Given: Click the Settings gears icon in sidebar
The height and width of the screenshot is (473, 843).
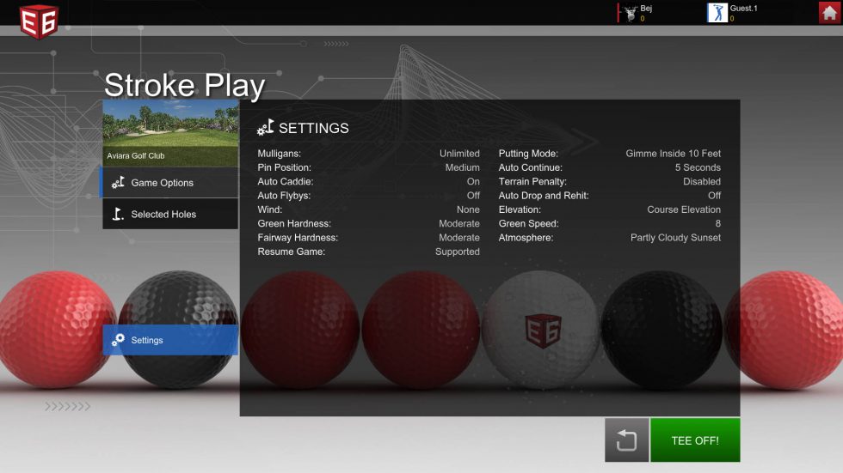Looking at the screenshot, I should [119, 340].
